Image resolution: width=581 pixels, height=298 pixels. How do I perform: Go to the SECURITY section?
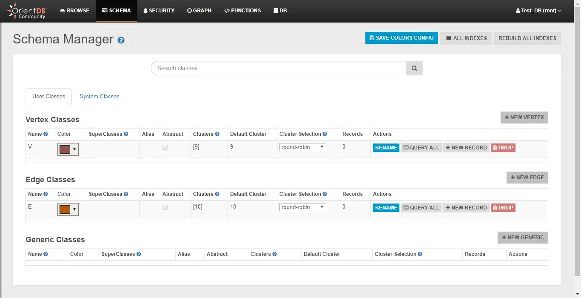coord(159,11)
